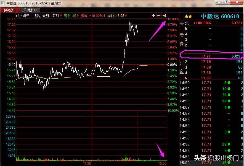
Task: Click the green down arrow beside volume 92
Action: (229, 101)
